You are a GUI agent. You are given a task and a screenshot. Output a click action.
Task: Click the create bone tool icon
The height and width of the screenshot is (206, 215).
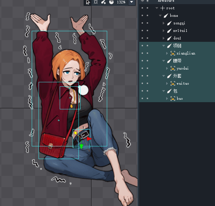(104, 2)
